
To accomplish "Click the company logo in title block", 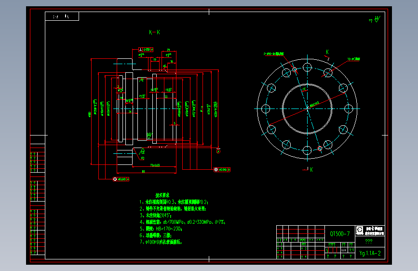I will 360,230.
